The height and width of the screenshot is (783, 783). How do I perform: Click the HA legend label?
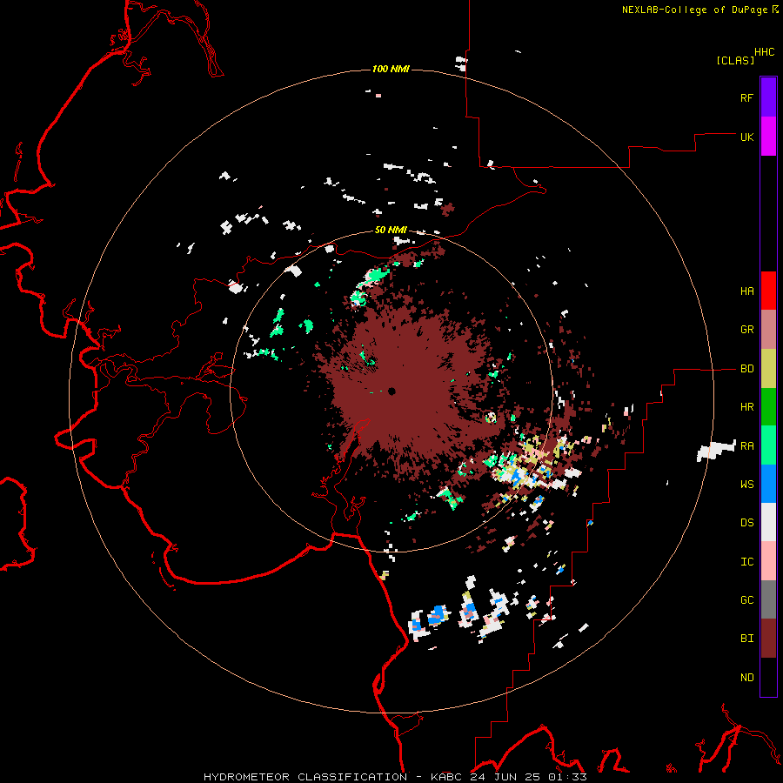[746, 291]
